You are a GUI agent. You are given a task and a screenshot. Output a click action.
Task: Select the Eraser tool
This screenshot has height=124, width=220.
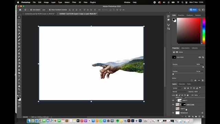point(19,60)
